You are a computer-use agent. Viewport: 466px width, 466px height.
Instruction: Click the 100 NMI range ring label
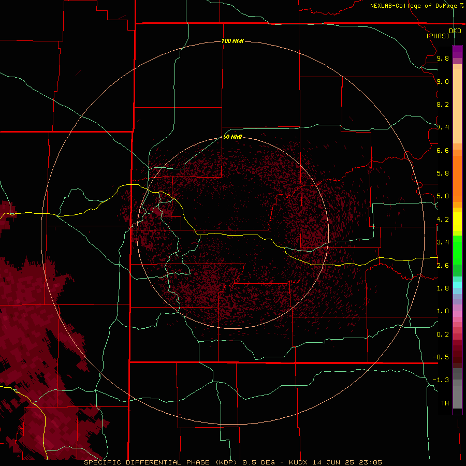click(232, 41)
